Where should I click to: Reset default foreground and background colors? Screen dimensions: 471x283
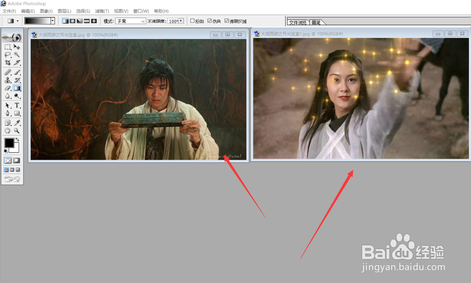(6, 151)
